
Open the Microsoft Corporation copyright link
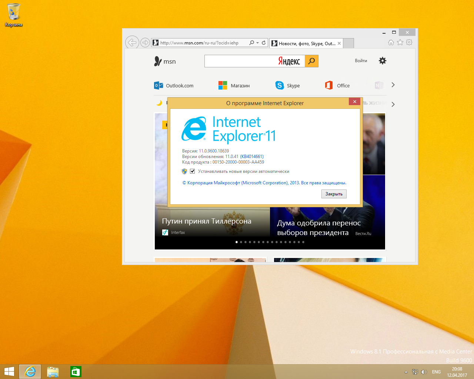[264, 183]
